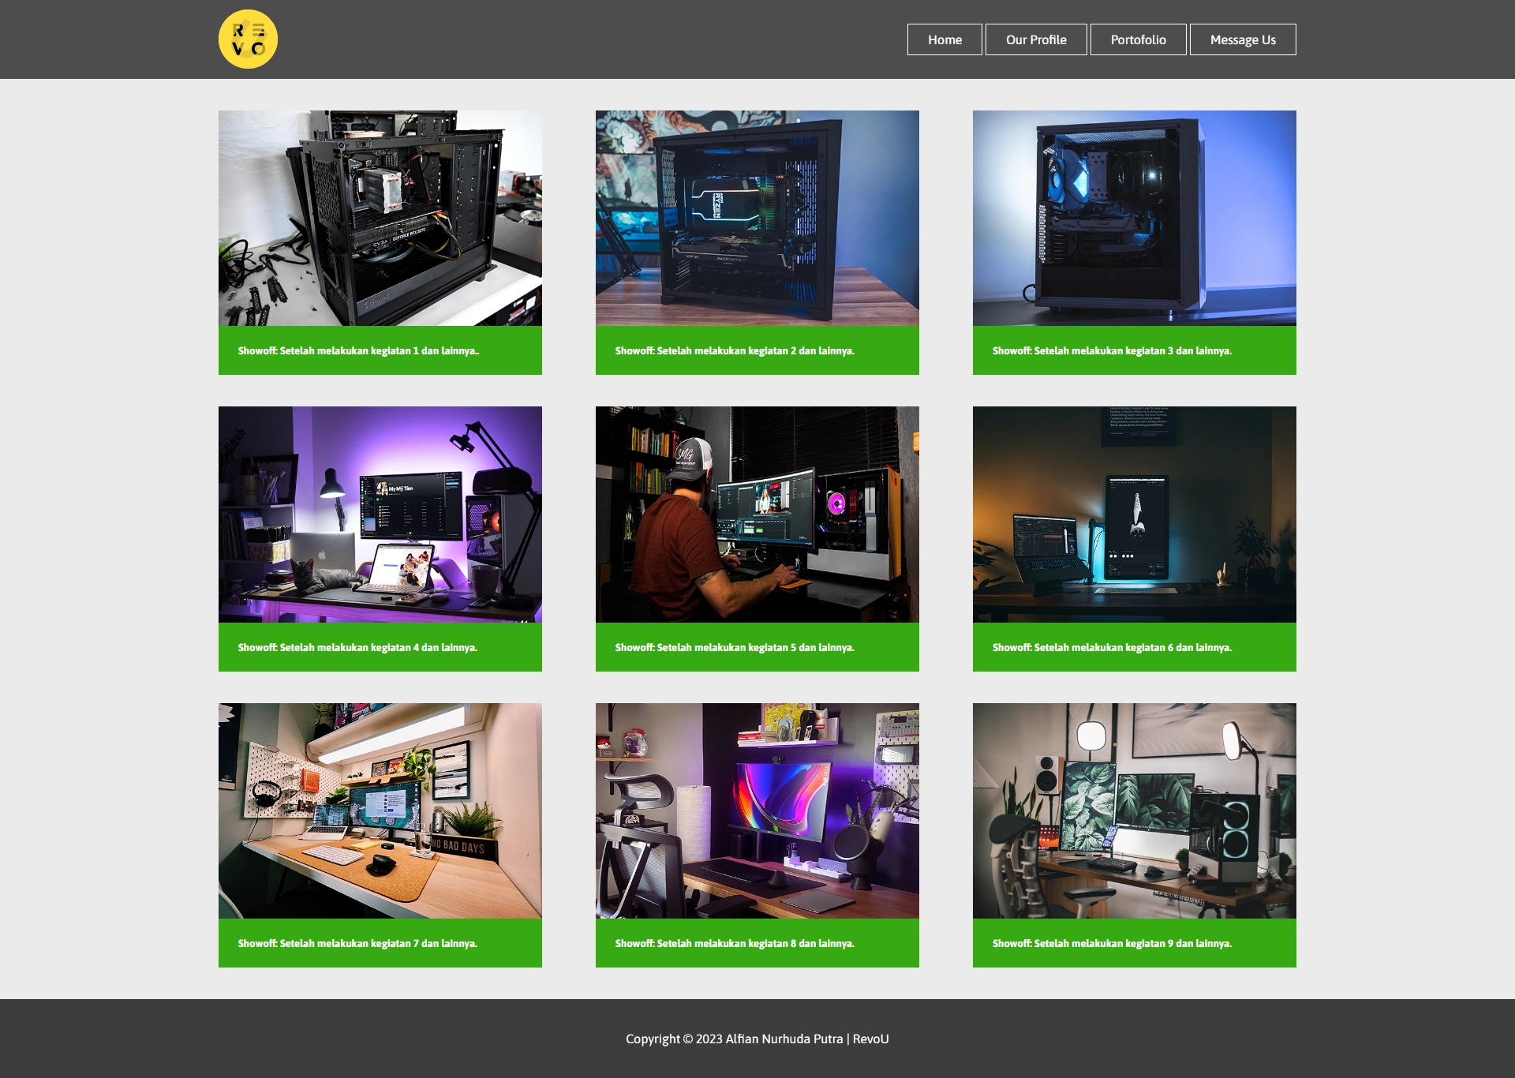
Task: Click the open PC case photo in the first card
Action: point(380,218)
